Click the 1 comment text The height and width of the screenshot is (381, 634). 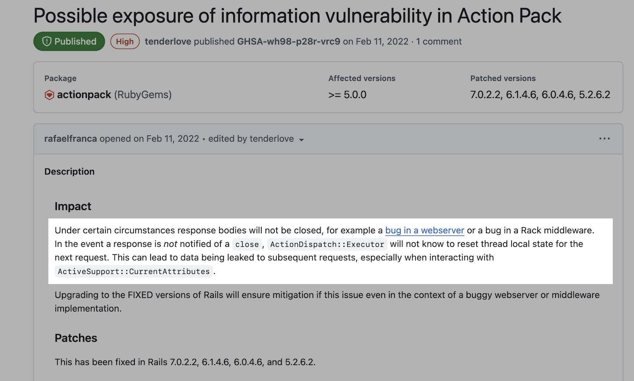(438, 41)
